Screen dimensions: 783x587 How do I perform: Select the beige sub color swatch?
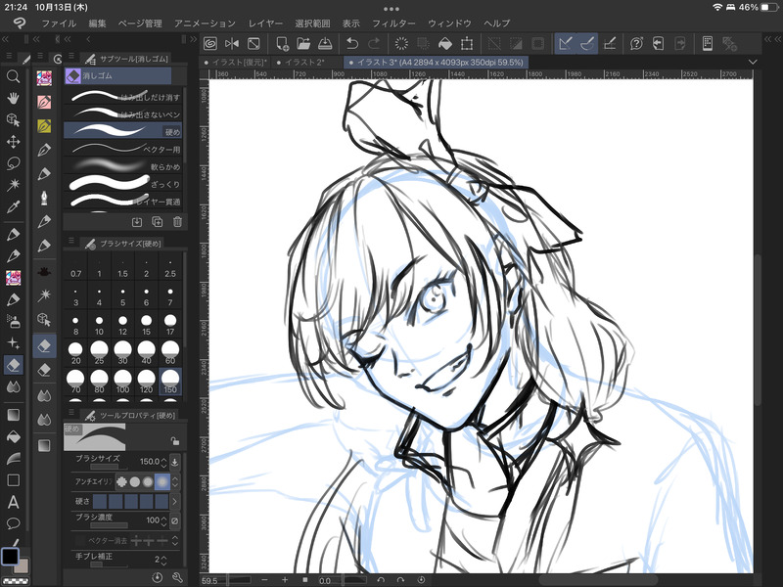point(23,566)
